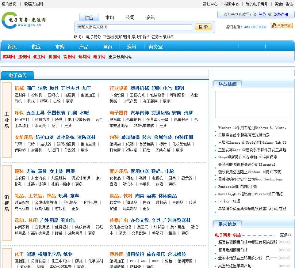Select the 资讯 search tab
This screenshot has width=295, height=268.
pos(151,17)
